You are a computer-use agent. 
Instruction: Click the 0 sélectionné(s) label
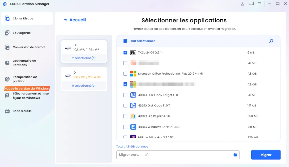pos(84,85)
